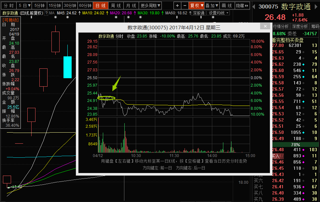
Task: Click the cyan candlestick on the daily chart
Action: tap(67, 67)
